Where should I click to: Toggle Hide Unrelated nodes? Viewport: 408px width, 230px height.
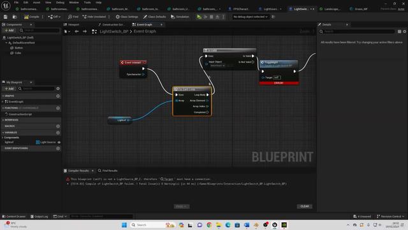(94, 17)
